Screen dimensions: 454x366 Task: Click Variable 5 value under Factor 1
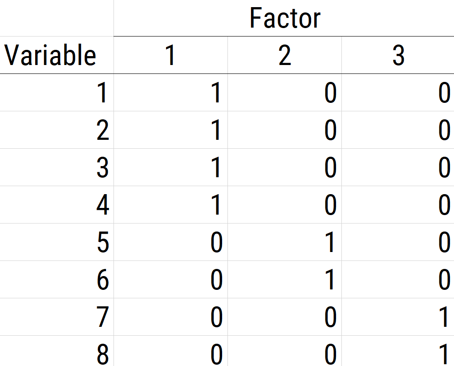[216, 243]
